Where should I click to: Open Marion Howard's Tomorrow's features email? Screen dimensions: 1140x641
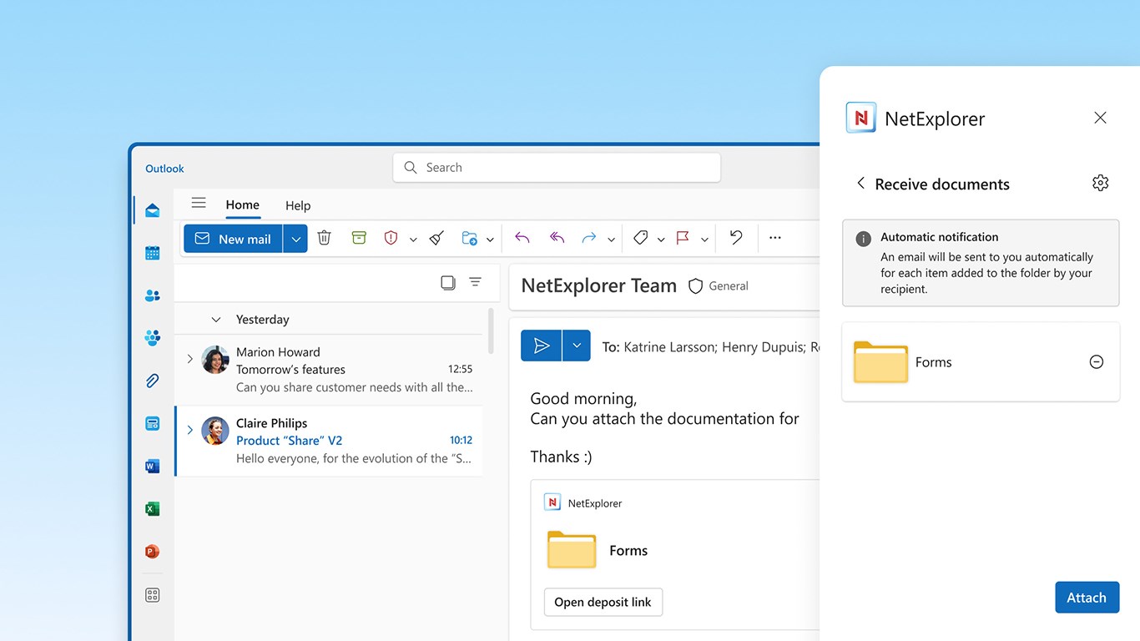tap(328, 370)
